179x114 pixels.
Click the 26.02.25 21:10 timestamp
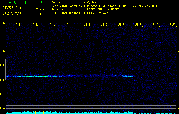pyautogui.click(x=12, y=13)
